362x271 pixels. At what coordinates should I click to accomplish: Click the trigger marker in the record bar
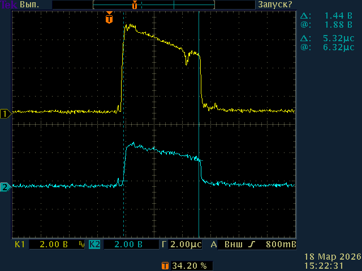pyautogui.click(x=134, y=5)
